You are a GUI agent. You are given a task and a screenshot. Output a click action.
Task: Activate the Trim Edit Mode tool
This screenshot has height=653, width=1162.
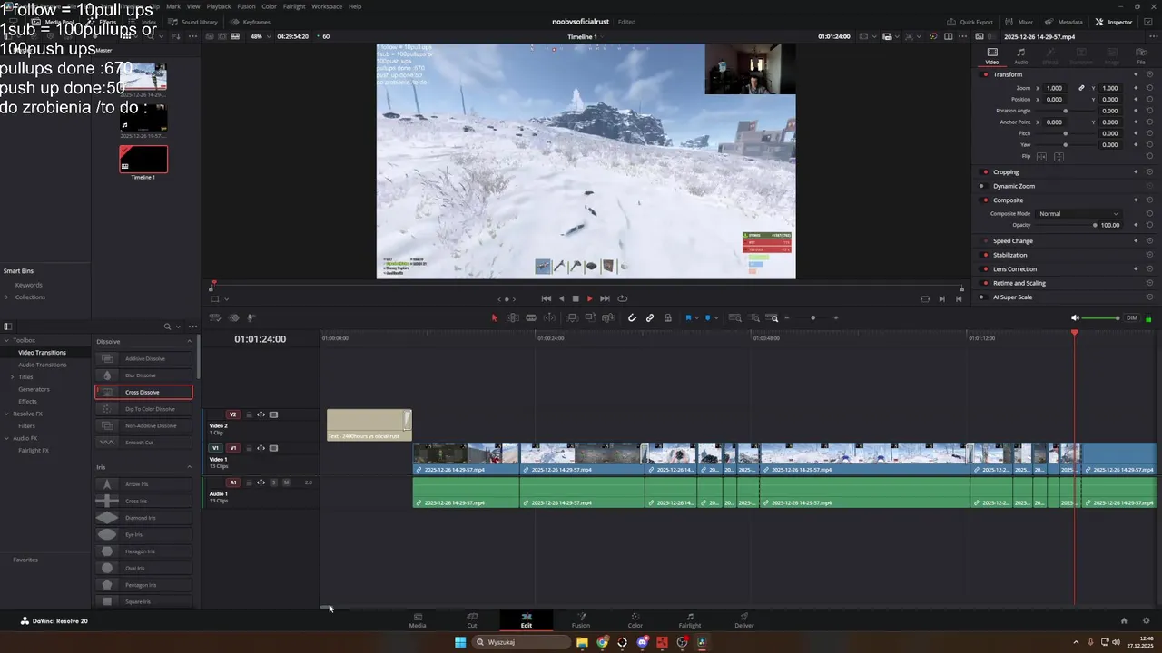pyautogui.click(x=513, y=318)
